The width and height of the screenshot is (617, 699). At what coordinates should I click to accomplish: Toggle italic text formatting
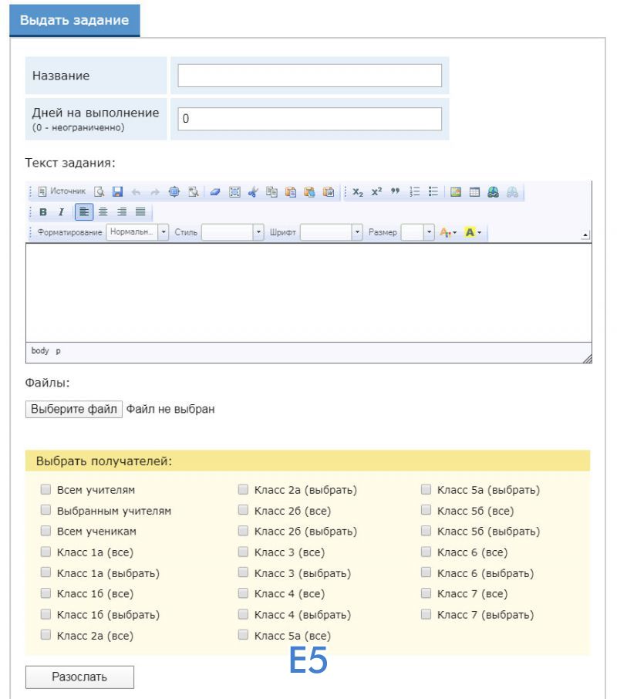[x=60, y=211]
